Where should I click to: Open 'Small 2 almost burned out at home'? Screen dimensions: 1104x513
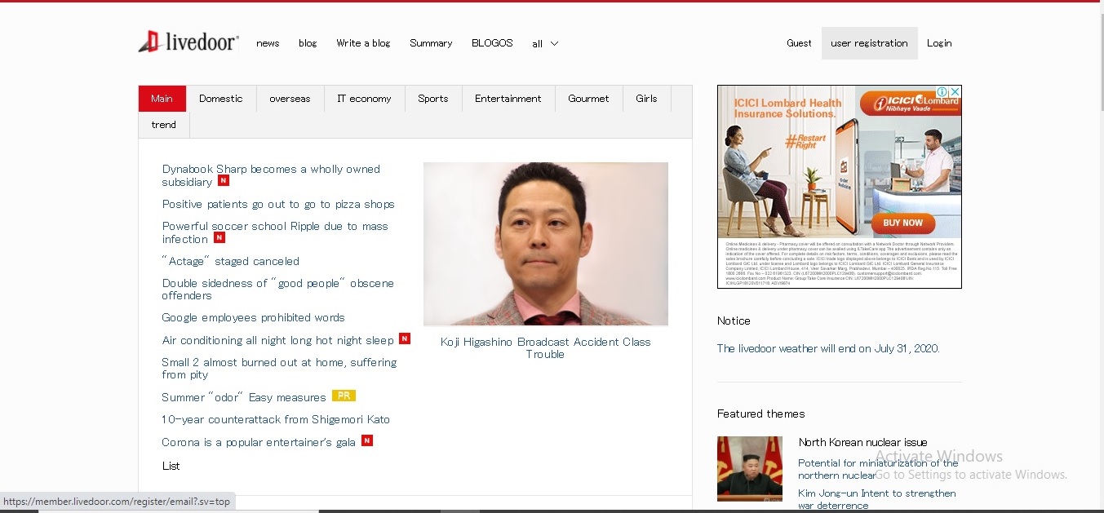click(279, 369)
